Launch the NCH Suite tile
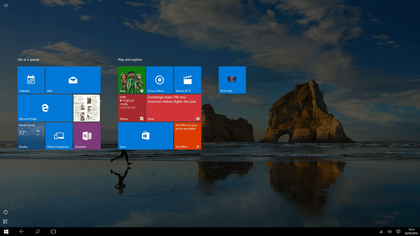The height and width of the screenshot is (236, 420). 232,80
